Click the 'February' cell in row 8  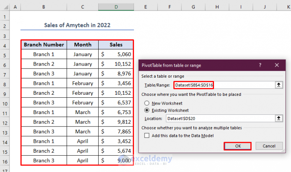(x=83, y=83)
